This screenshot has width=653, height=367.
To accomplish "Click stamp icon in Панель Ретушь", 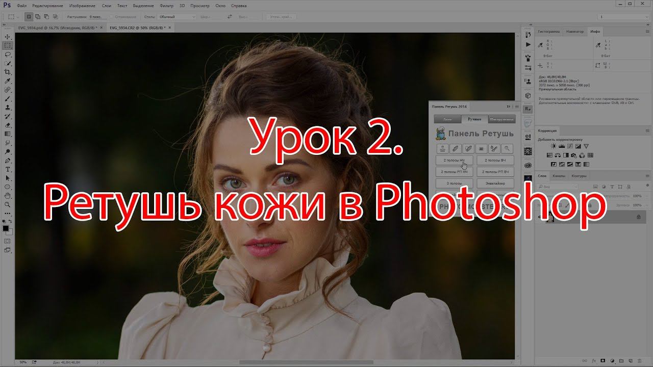I will coord(443,148).
